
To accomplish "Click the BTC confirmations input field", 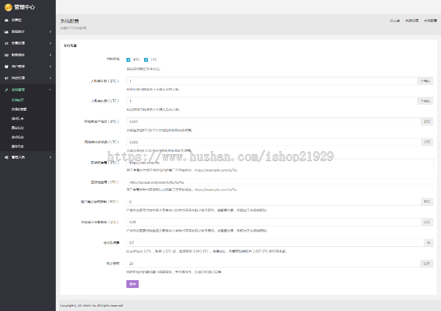I will click(272, 81).
